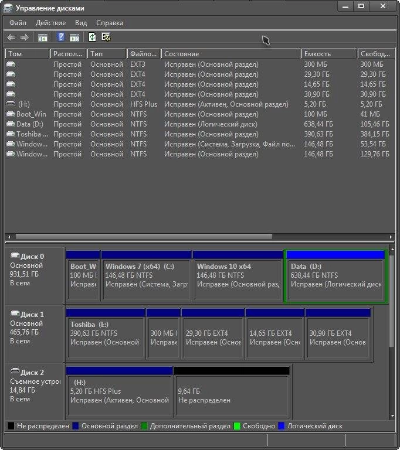The image size is (400, 450).
Task: Click the Диск 1 header label
Action: click(x=32, y=314)
